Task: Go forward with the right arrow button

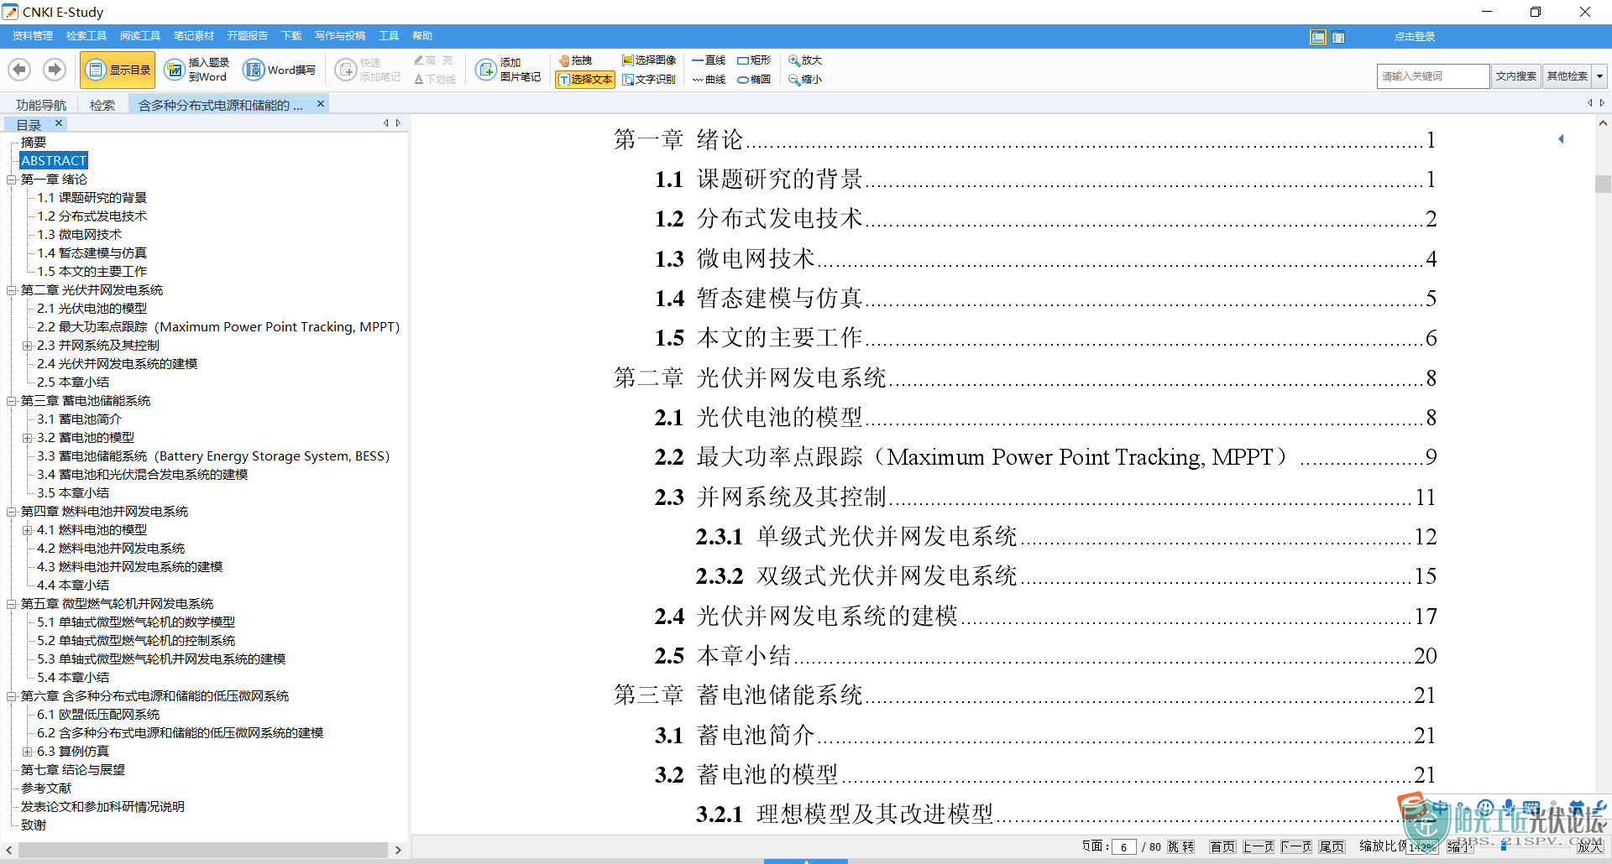Action: click(55, 70)
